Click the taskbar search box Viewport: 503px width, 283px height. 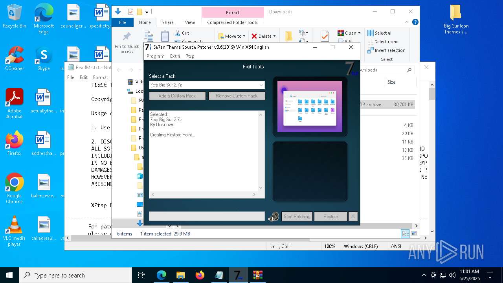coord(75,275)
